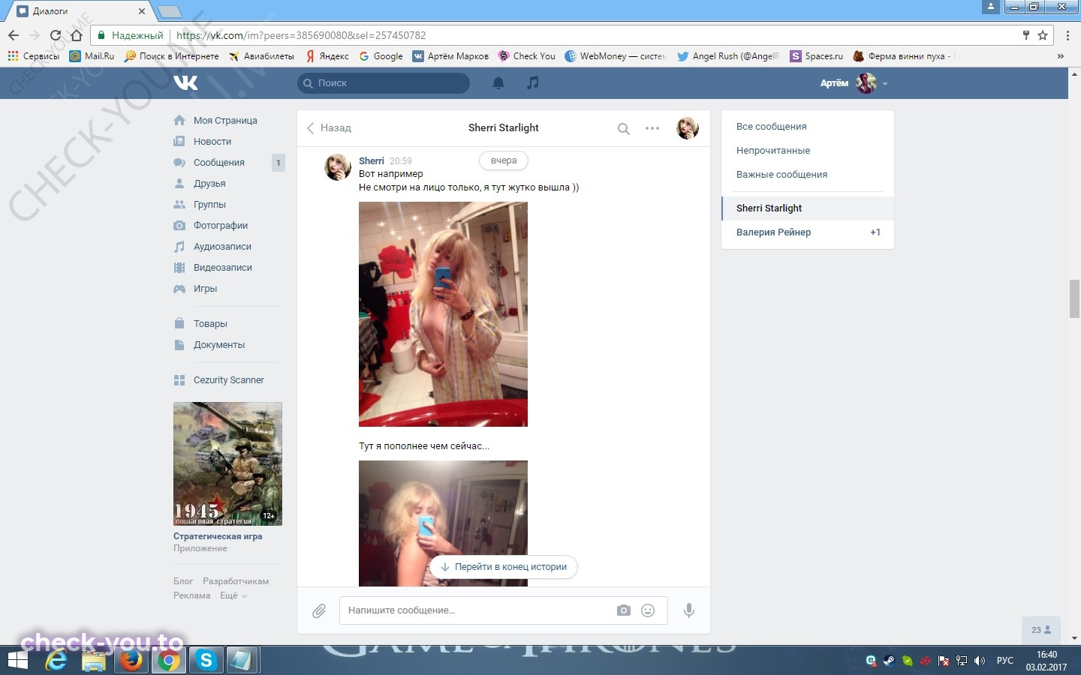Open the music player note icon
1081x675 pixels.
coord(533,82)
